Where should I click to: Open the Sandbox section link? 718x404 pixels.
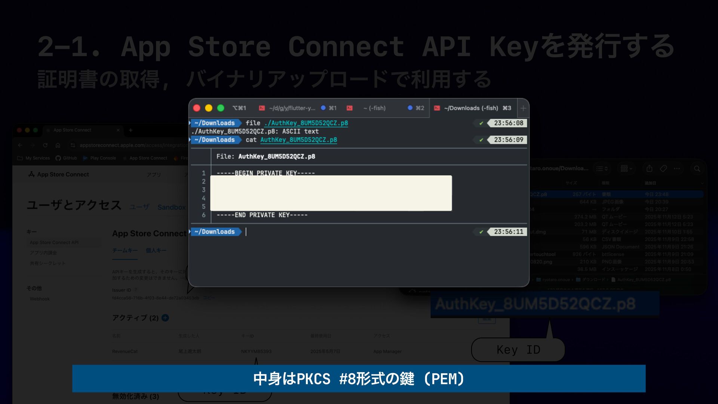[171, 207]
